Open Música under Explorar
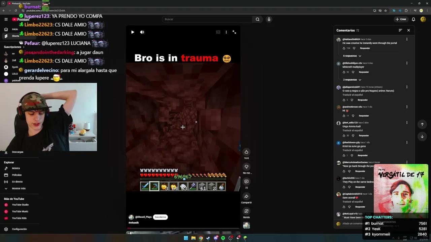Image resolution: width=431 pixels, height=242 pixels. (x=16, y=168)
